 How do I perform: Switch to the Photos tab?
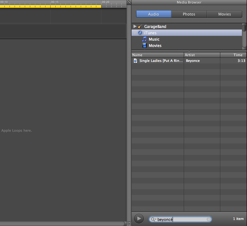click(189, 14)
